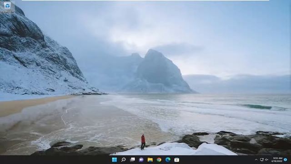Click the muted volume tray icon
The height and width of the screenshot is (164, 291).
267,160
